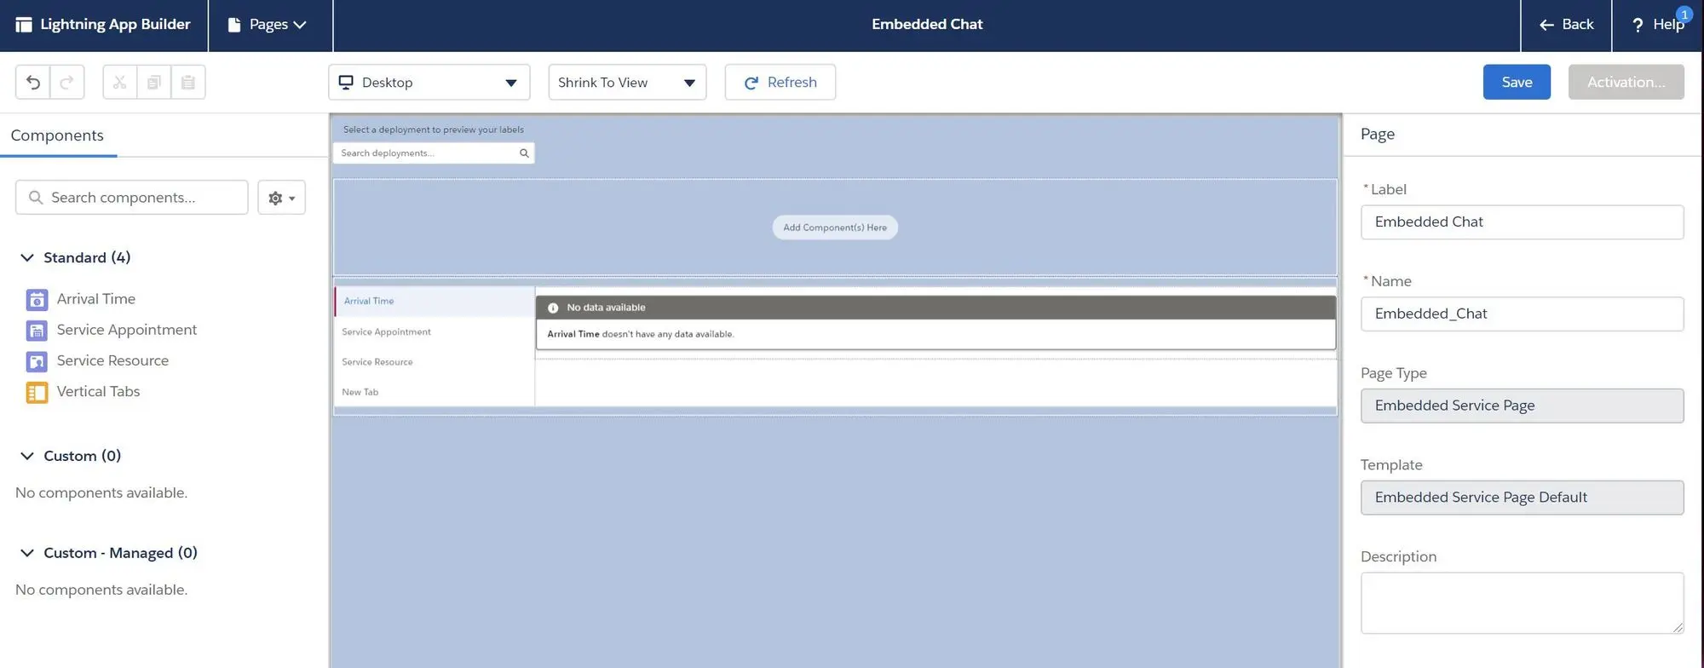Open the Shrink To View dropdown
The height and width of the screenshot is (668, 1704).
click(x=627, y=82)
